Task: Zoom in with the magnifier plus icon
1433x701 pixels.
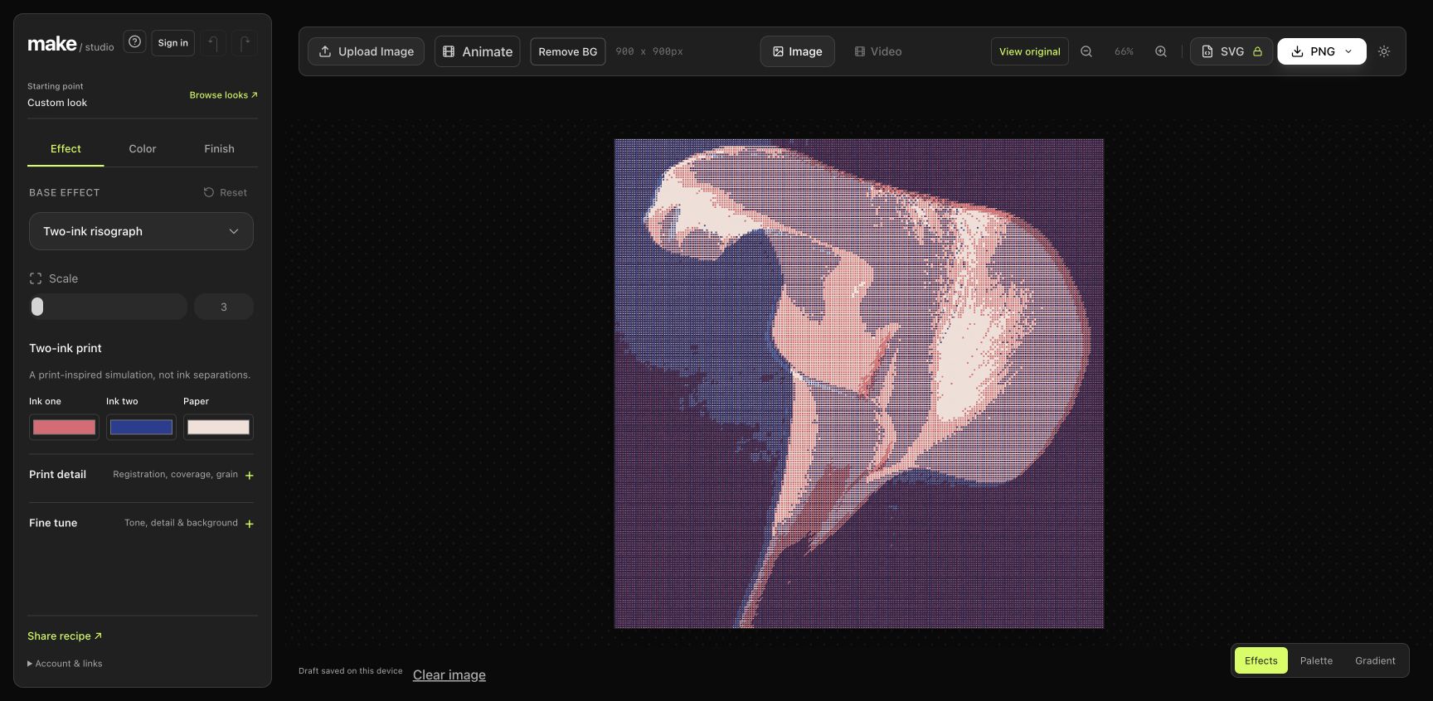Action: pyautogui.click(x=1161, y=51)
